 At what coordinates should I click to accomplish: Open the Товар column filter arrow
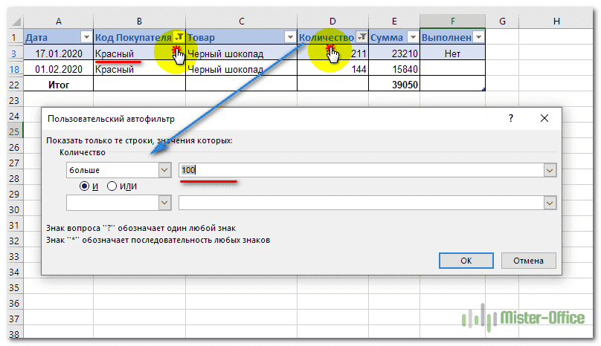click(x=290, y=37)
